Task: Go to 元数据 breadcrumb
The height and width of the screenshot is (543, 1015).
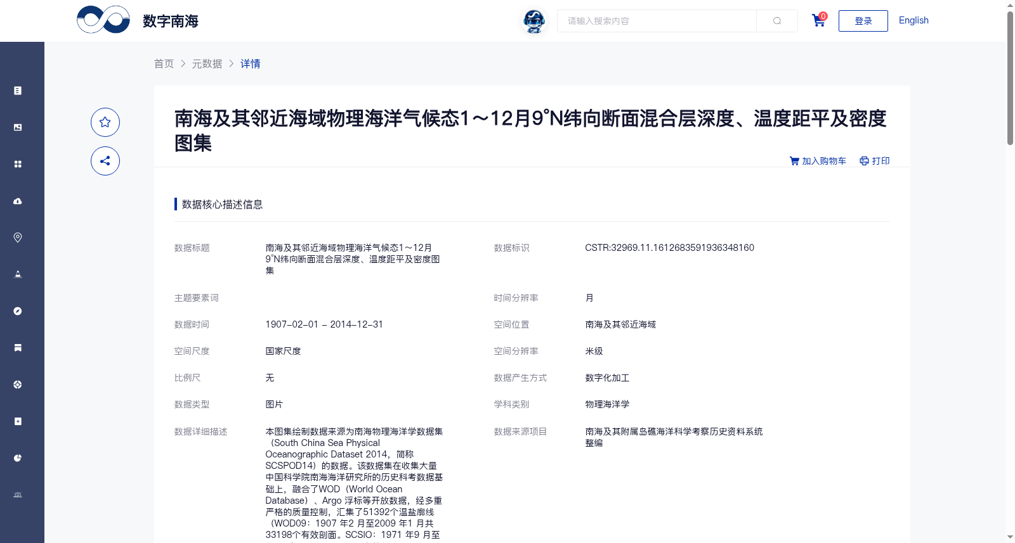Action: tap(207, 63)
